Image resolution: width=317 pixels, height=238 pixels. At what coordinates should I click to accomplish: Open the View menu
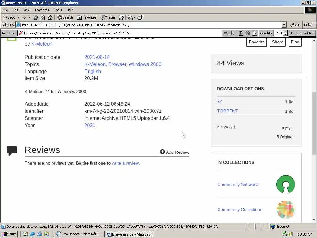point(27,10)
